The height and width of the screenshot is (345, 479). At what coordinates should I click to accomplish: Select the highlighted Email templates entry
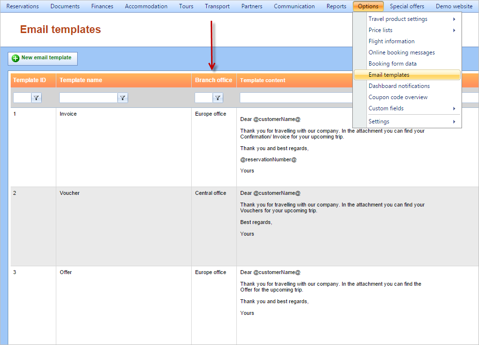point(407,75)
